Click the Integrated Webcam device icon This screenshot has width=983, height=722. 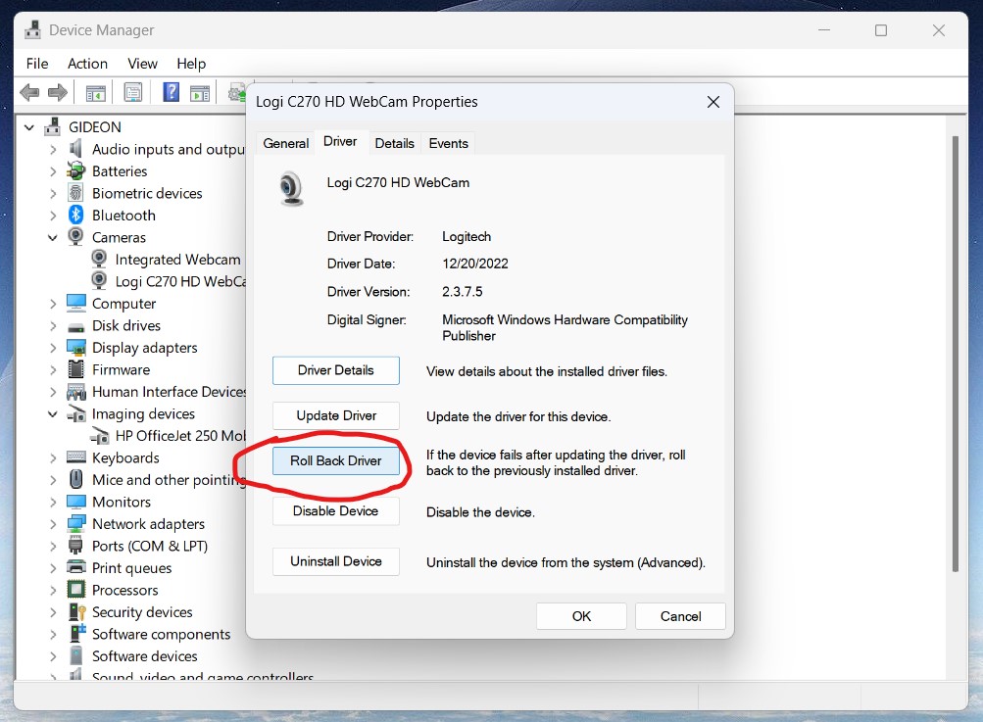99,260
